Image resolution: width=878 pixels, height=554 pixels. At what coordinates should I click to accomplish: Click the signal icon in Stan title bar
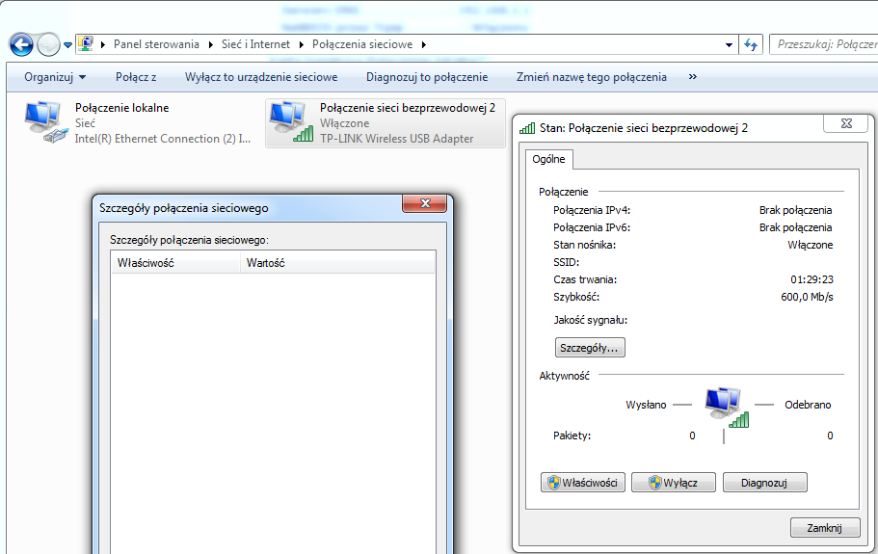[x=527, y=127]
